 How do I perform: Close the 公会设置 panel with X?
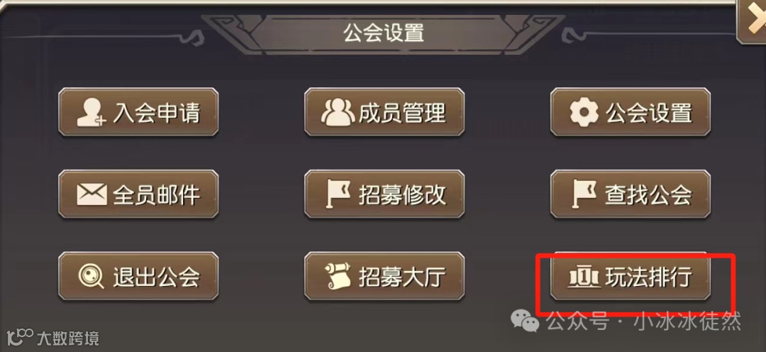point(753,22)
